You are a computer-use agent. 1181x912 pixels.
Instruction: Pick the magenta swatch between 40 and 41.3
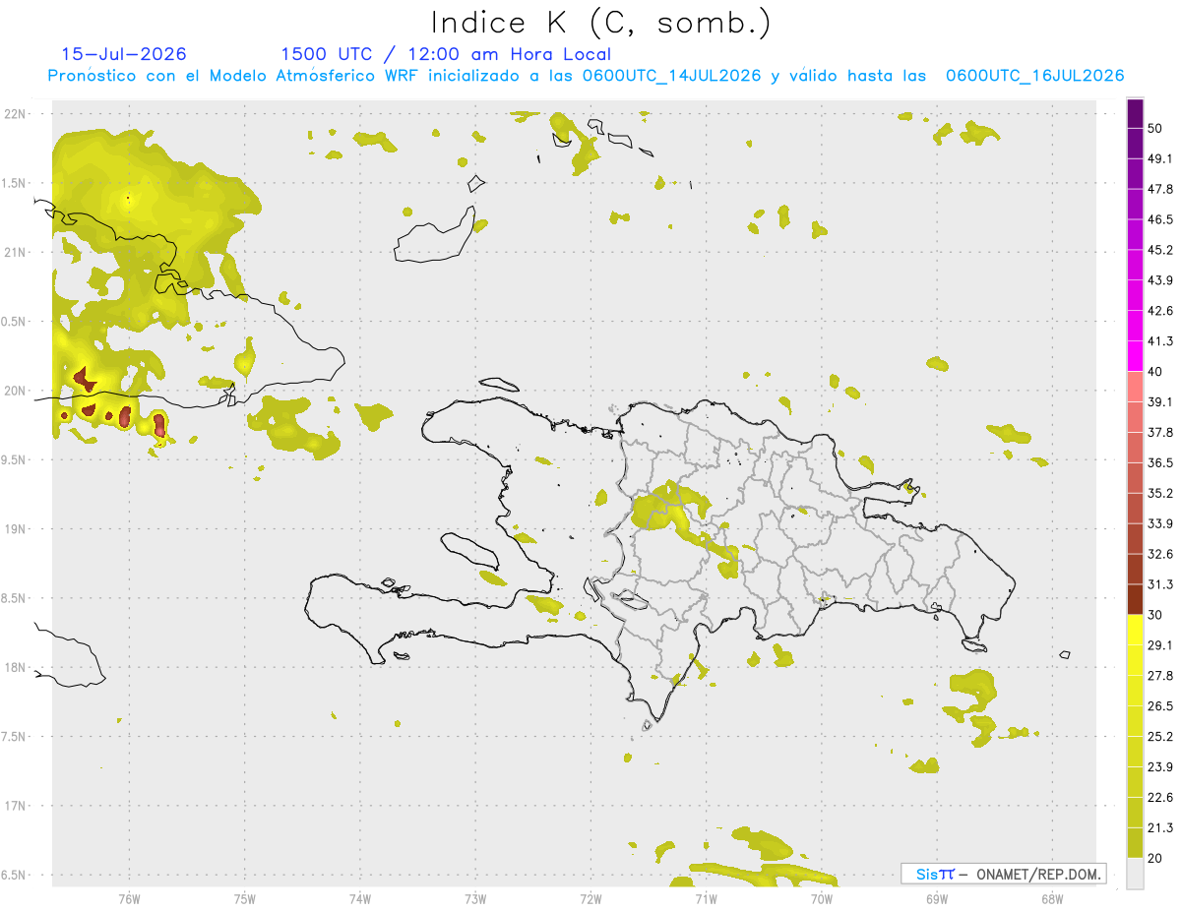pos(1136,356)
